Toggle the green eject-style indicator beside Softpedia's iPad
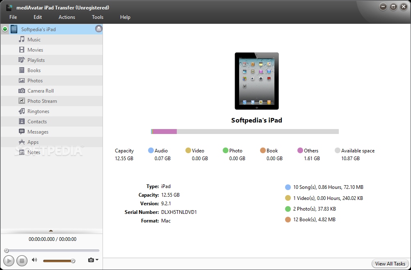This screenshot has width=411, height=270. [5, 29]
